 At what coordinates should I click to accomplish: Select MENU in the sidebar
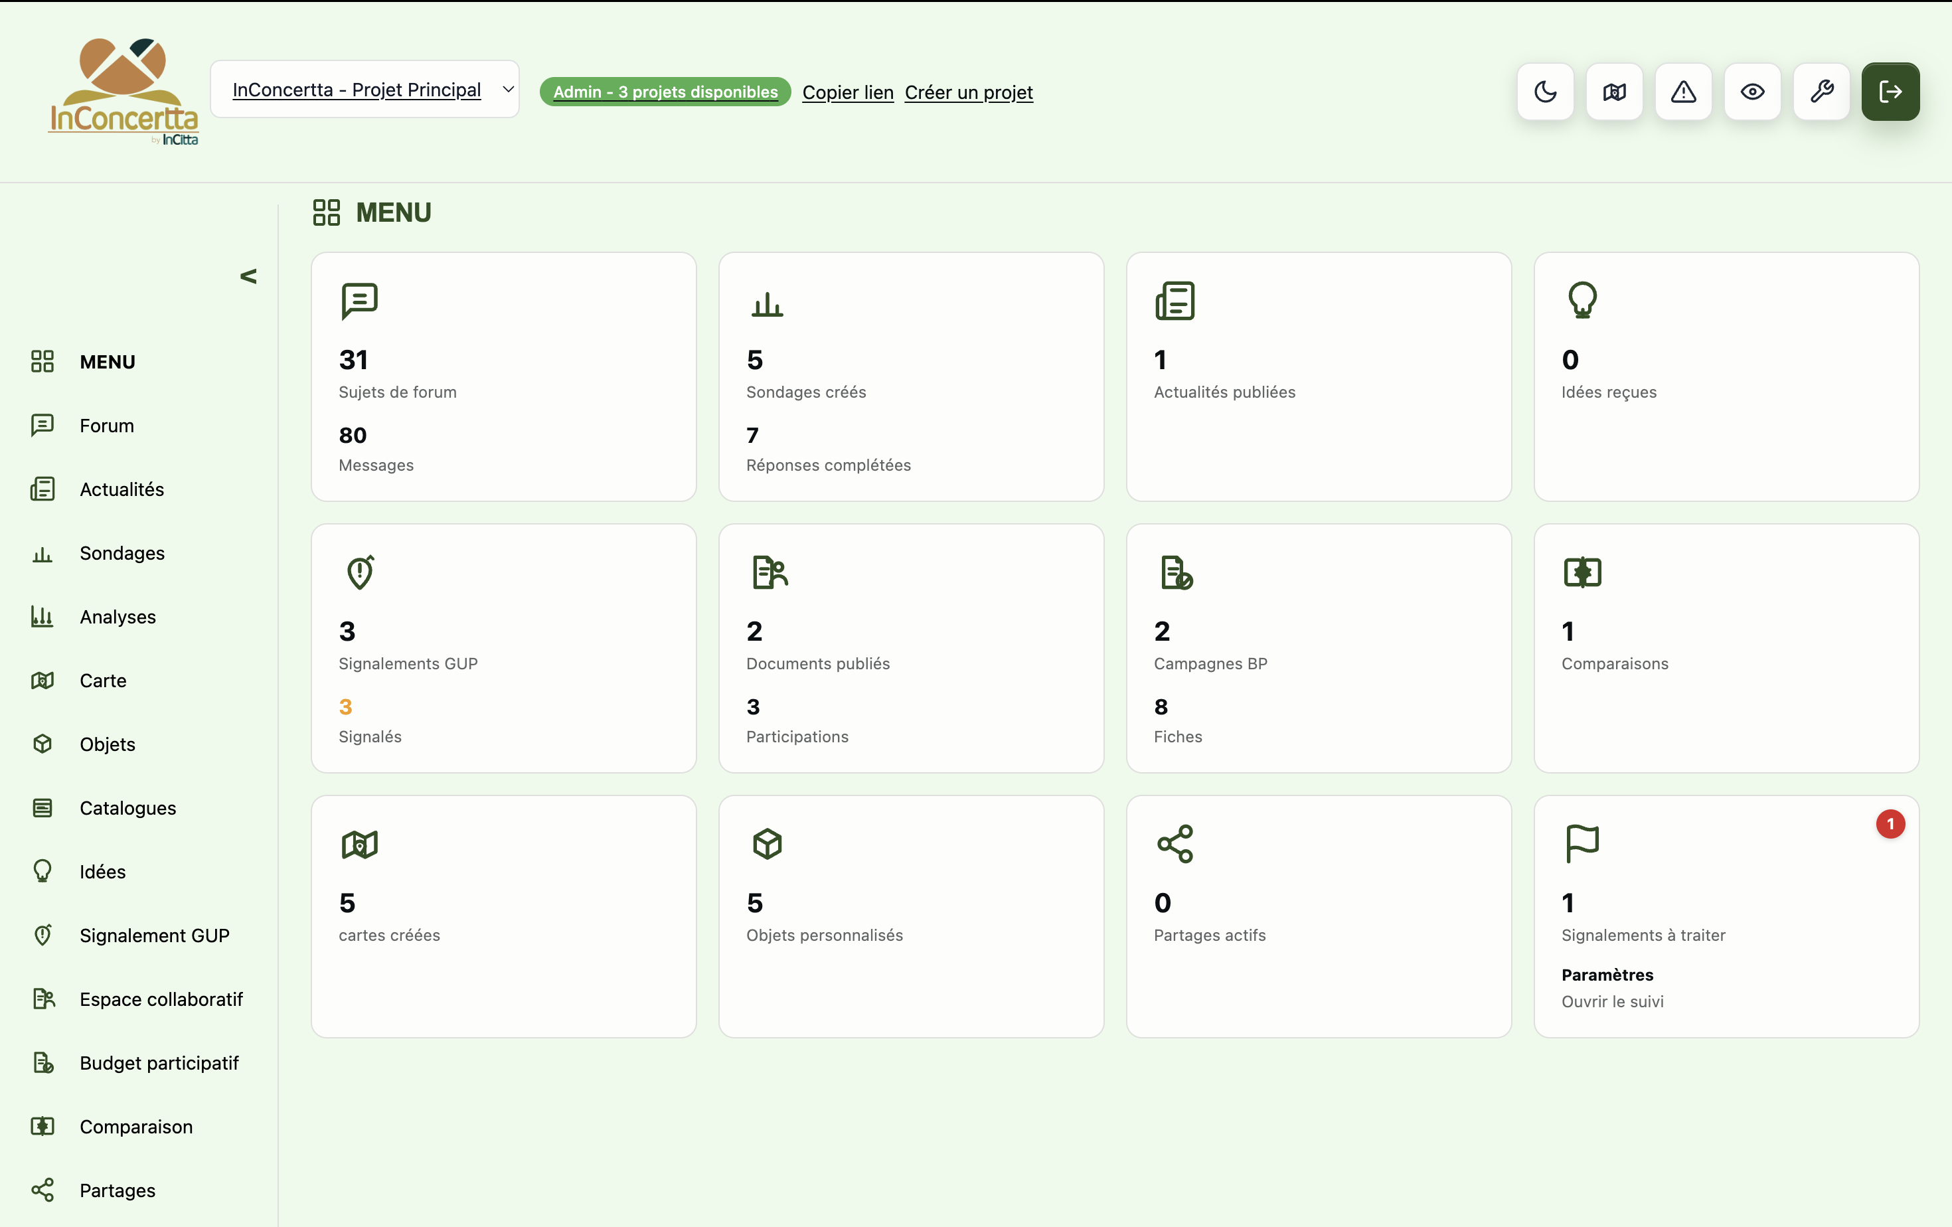[107, 361]
